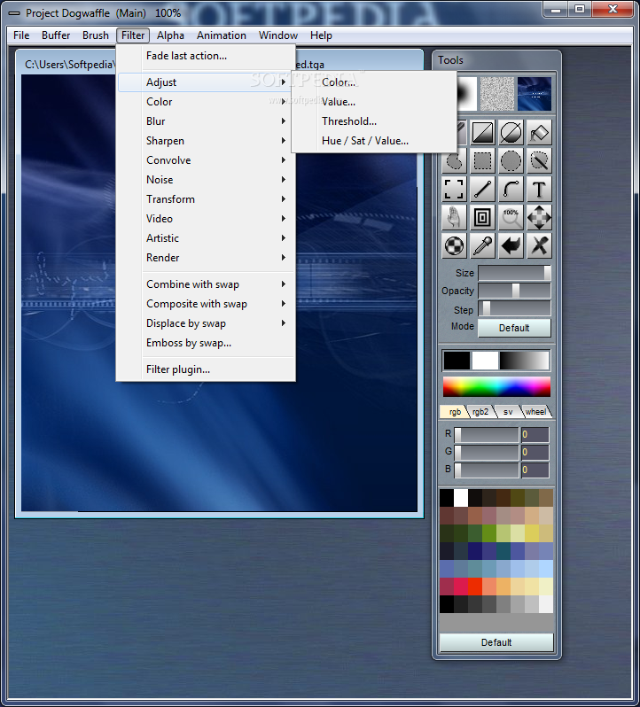Choose Hue / Sat / Value adjustment
This screenshot has width=640, height=707.
click(374, 141)
